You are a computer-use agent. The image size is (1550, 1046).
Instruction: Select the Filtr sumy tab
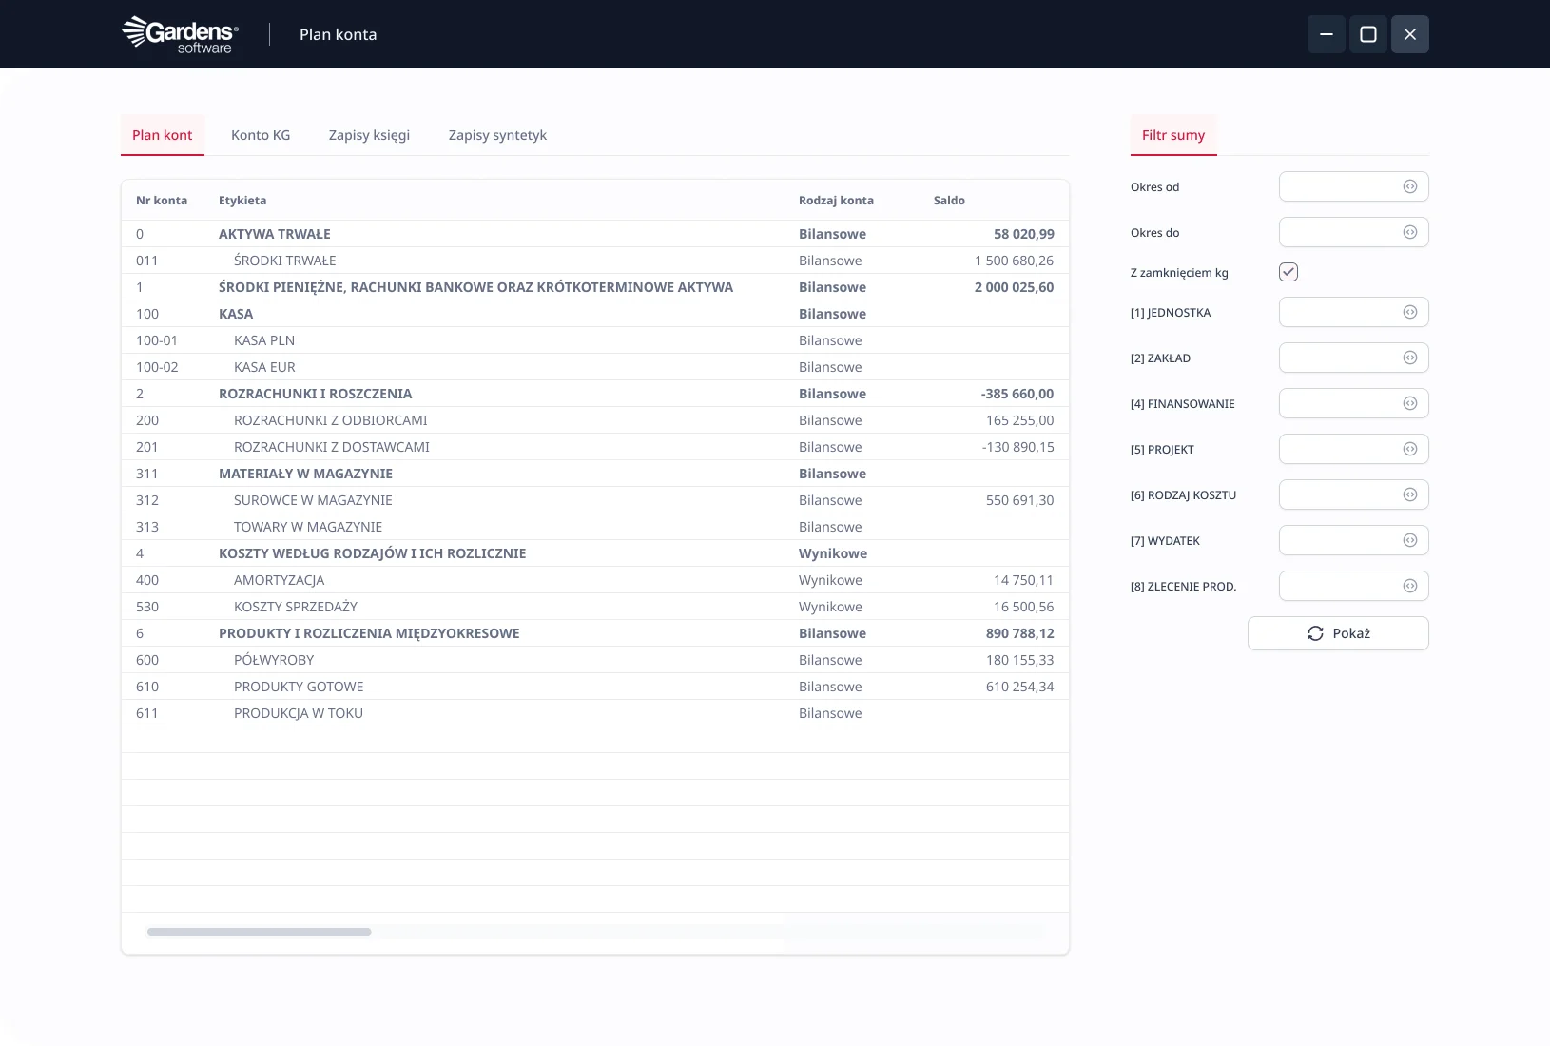1172,135
